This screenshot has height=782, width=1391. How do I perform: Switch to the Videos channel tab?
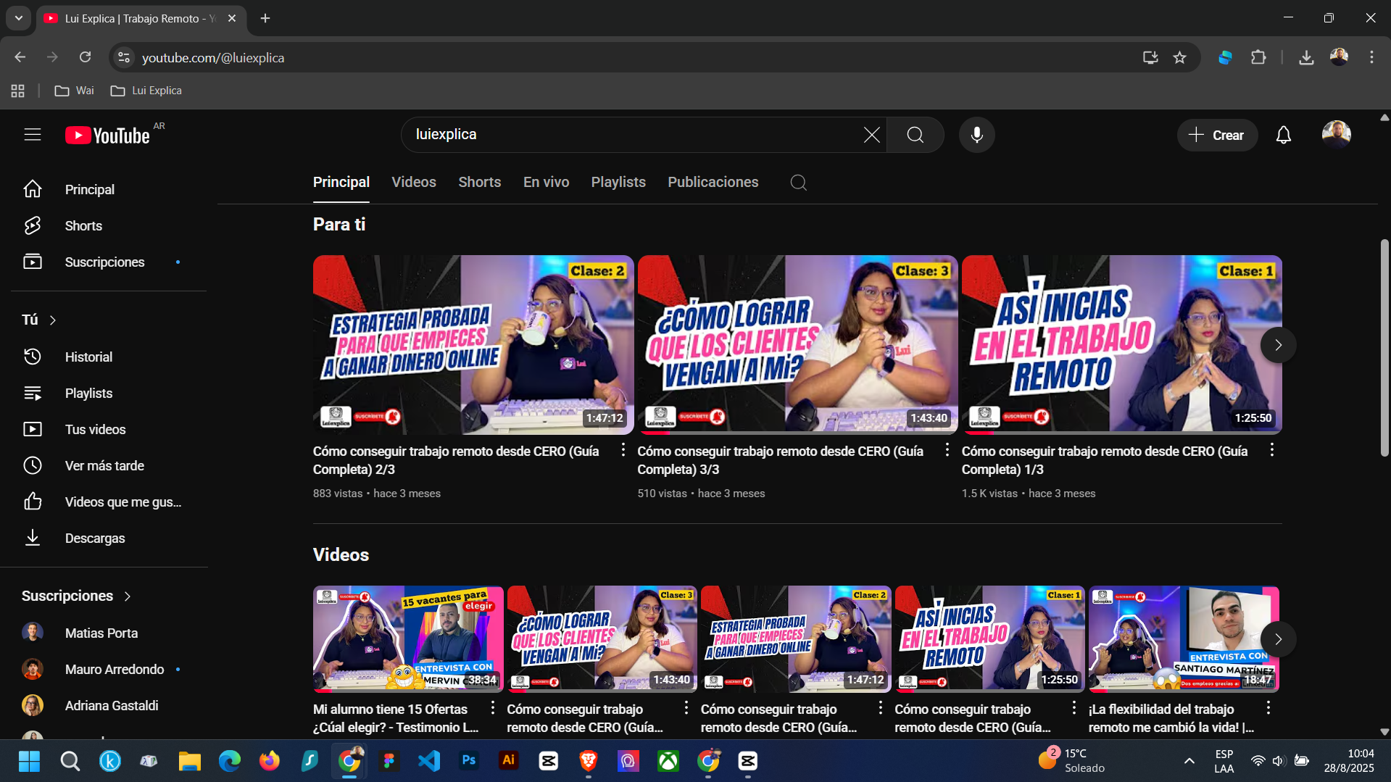pyautogui.click(x=414, y=183)
